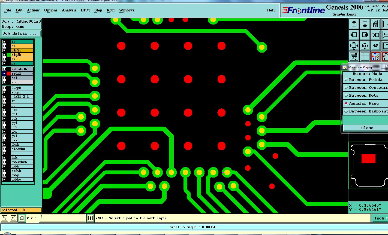Click the pan left arrow icon

click(354, 35)
